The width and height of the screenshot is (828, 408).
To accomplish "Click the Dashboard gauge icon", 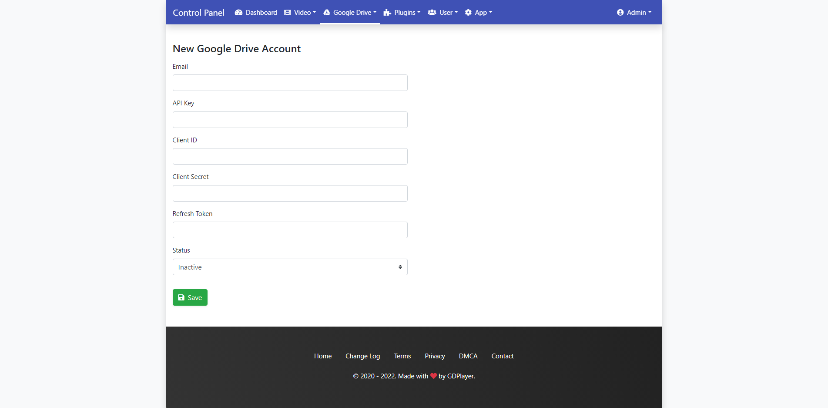I will pos(238,13).
